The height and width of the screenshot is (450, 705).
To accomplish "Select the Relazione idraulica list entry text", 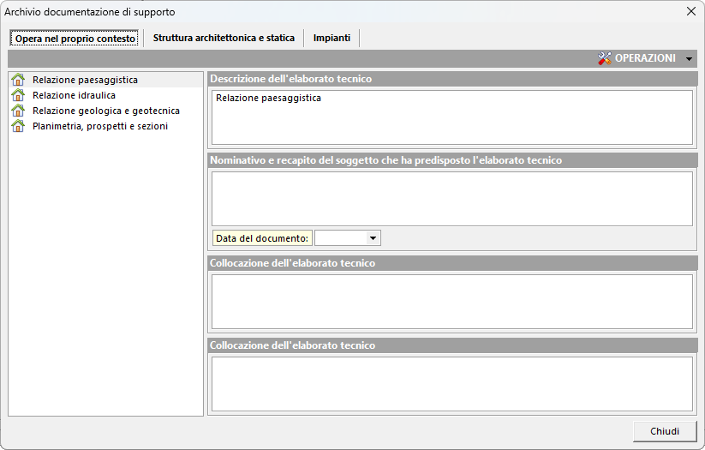I will [74, 95].
